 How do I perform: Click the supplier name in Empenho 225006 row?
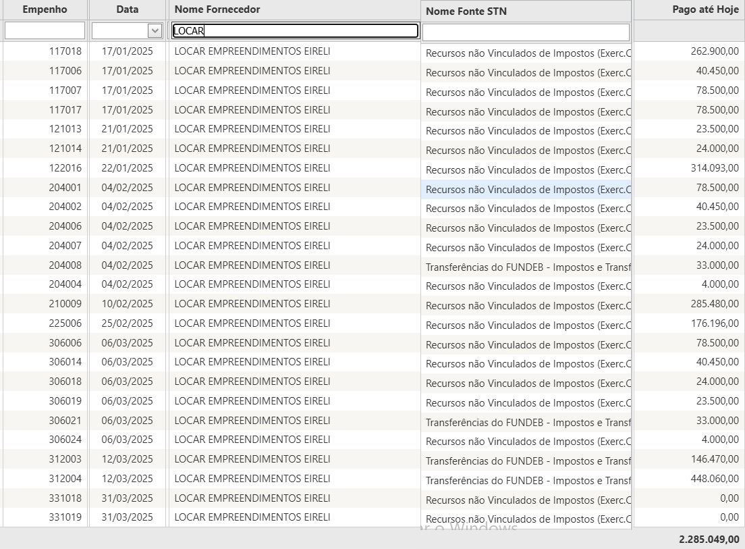(252, 323)
